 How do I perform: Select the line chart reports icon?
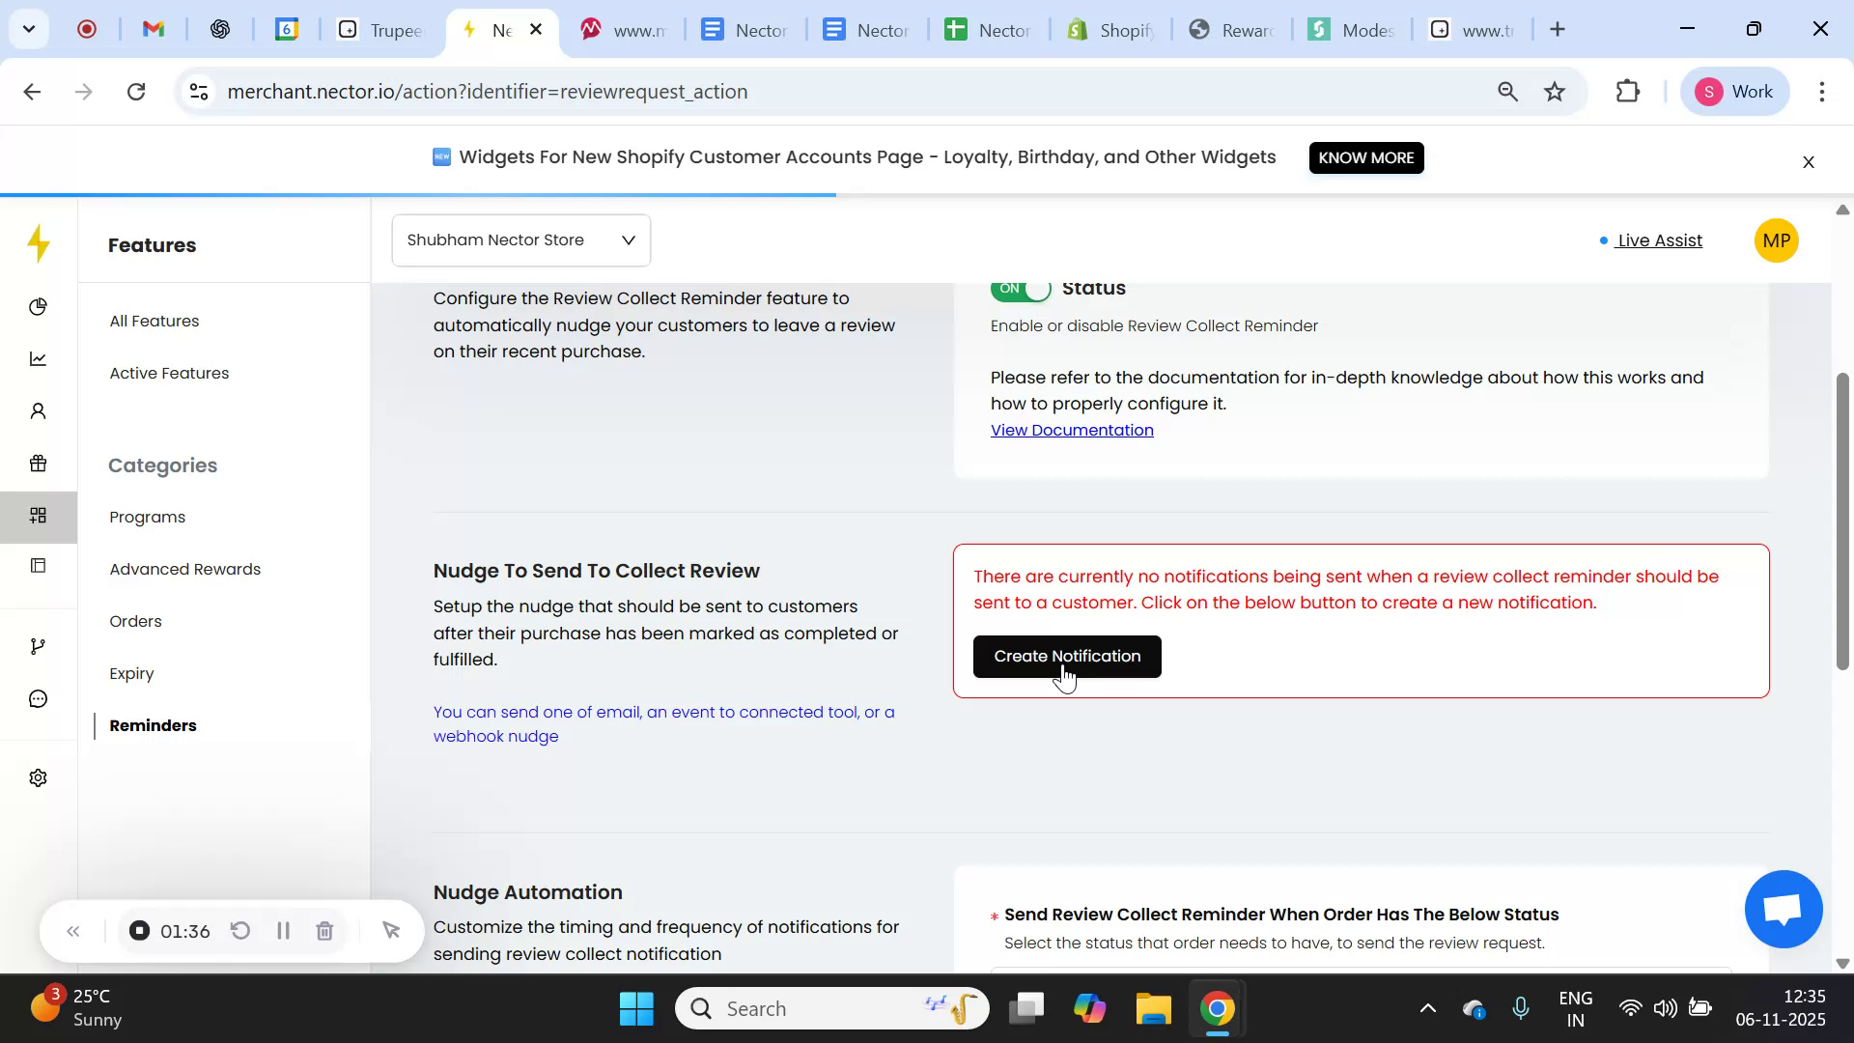[38, 358]
